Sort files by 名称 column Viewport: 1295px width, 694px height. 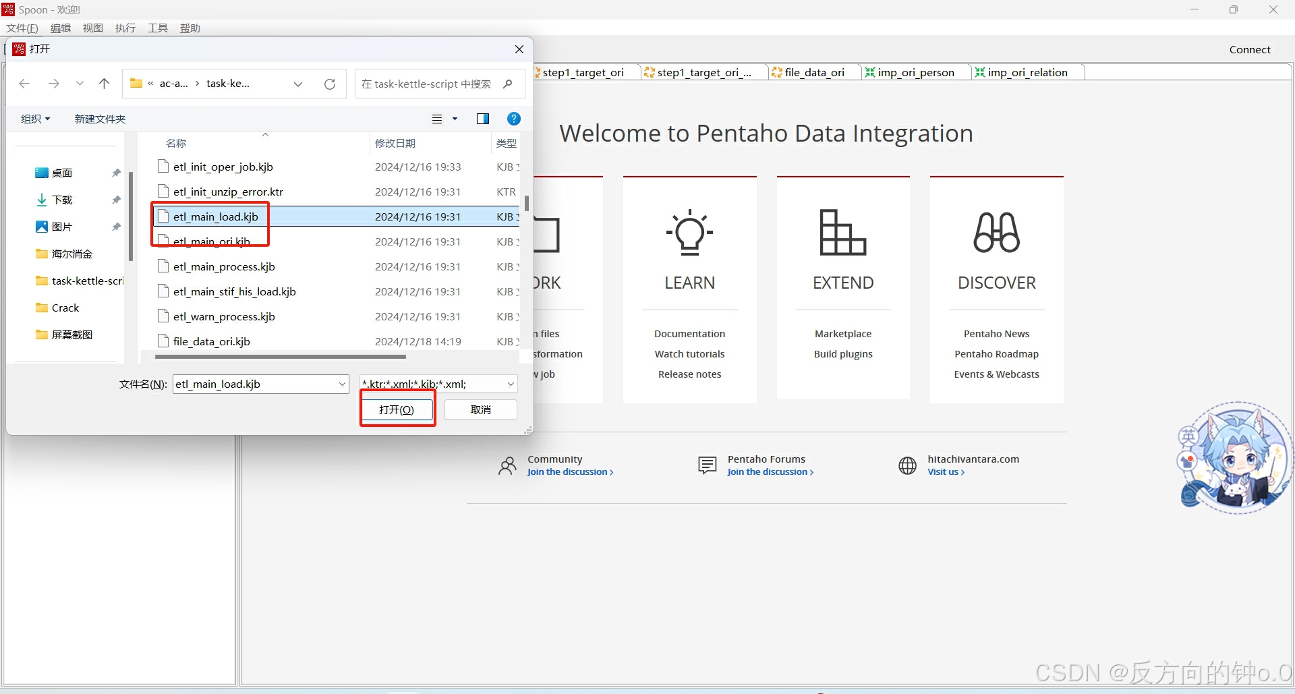[x=177, y=143]
